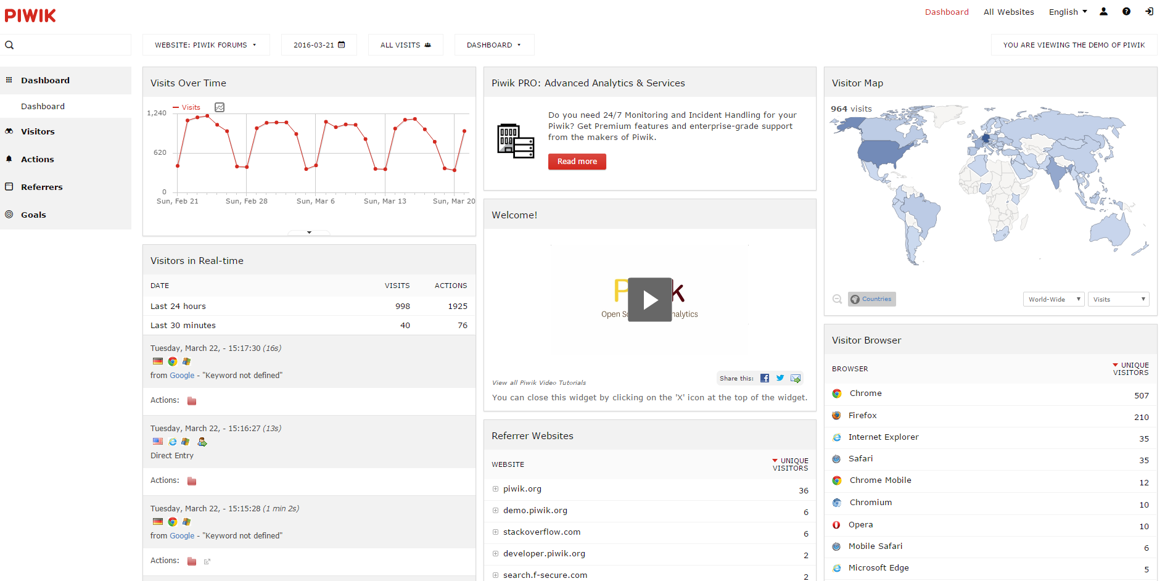
Task: Click the Countries button on Visitor Map
Action: pyautogui.click(x=871, y=299)
